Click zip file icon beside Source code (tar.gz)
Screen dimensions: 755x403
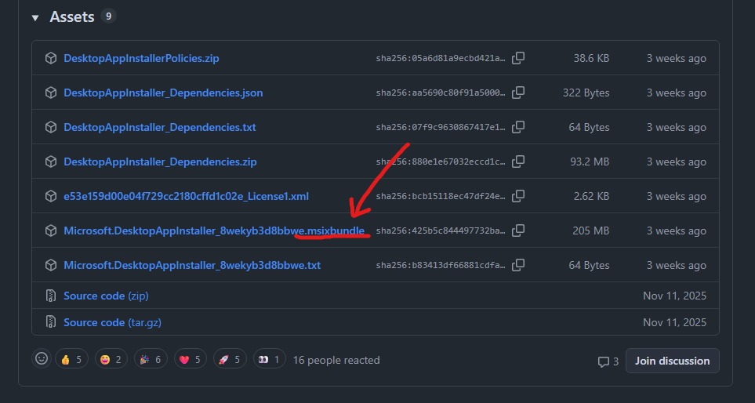[50, 322]
